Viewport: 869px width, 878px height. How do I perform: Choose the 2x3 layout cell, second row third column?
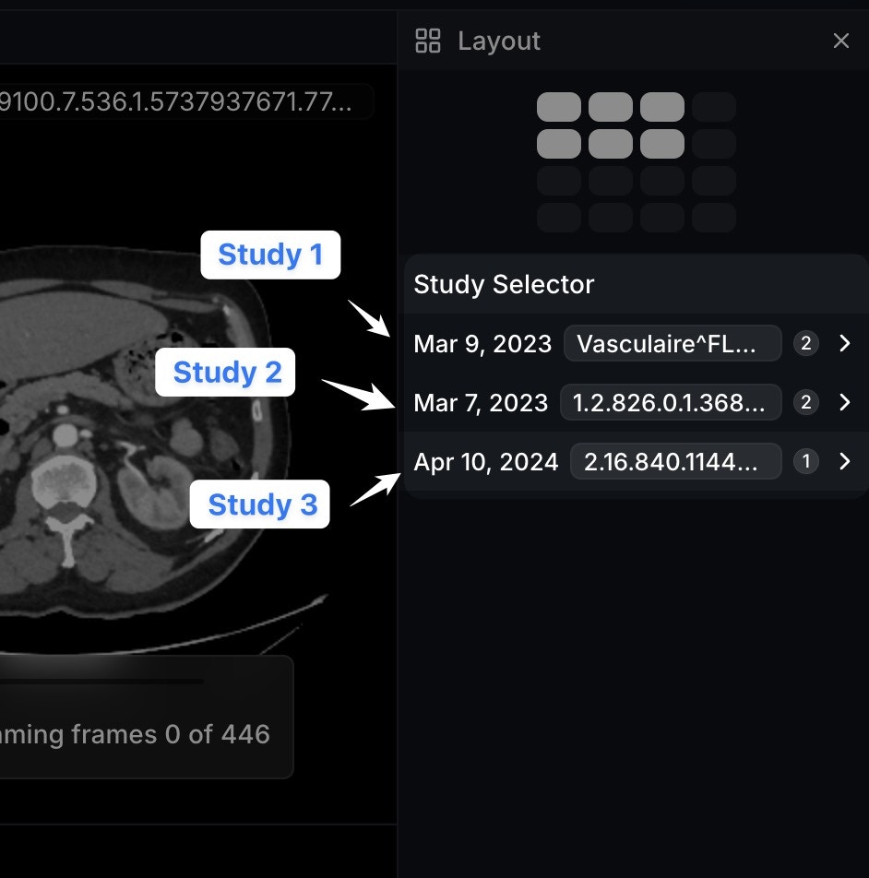click(x=661, y=144)
